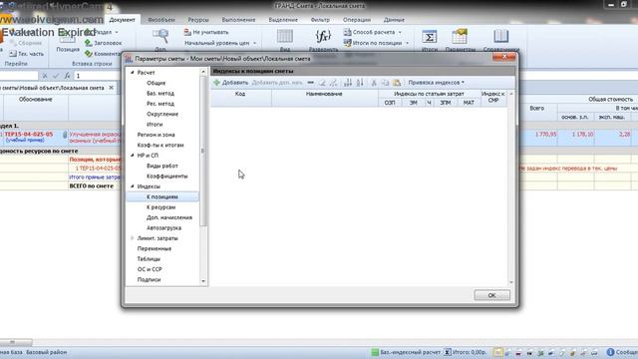The image size is (638, 359).
Task: Open Привязка индексов dropdown
Action: click(x=436, y=83)
